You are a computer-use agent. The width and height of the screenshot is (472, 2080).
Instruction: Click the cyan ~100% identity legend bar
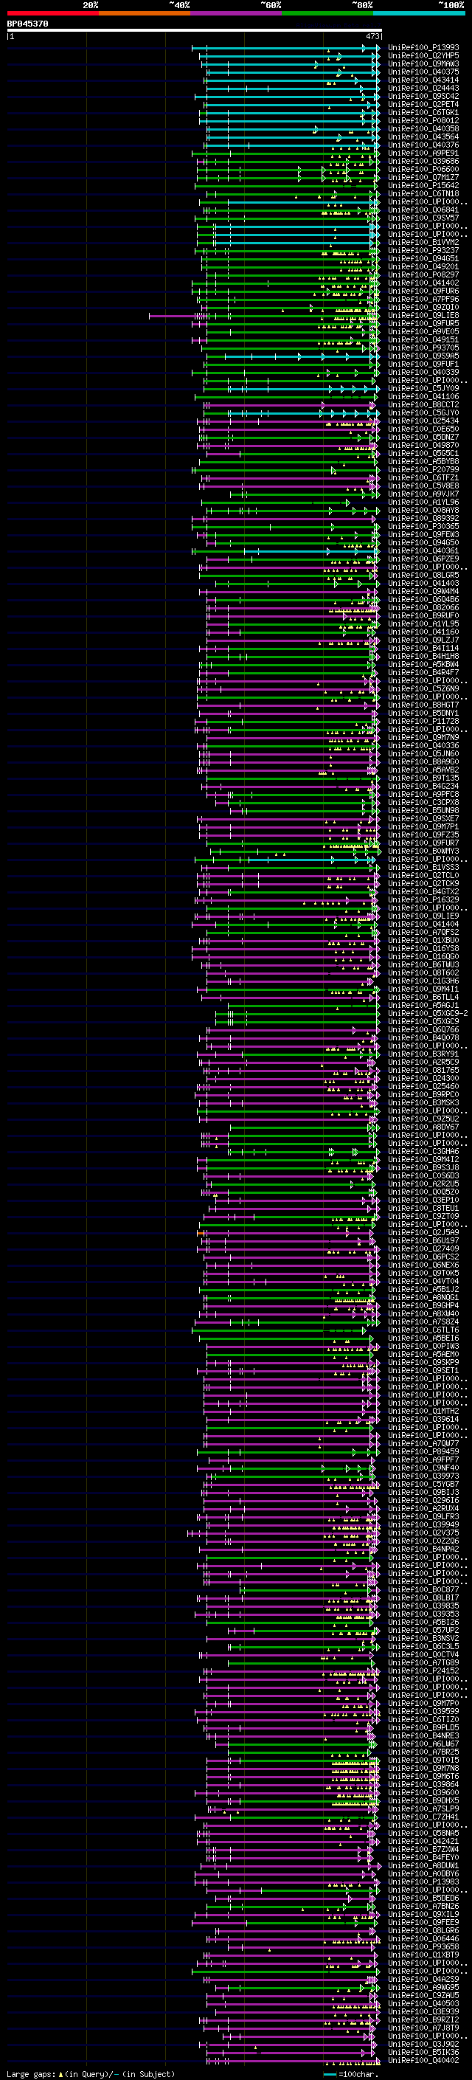pos(420,13)
